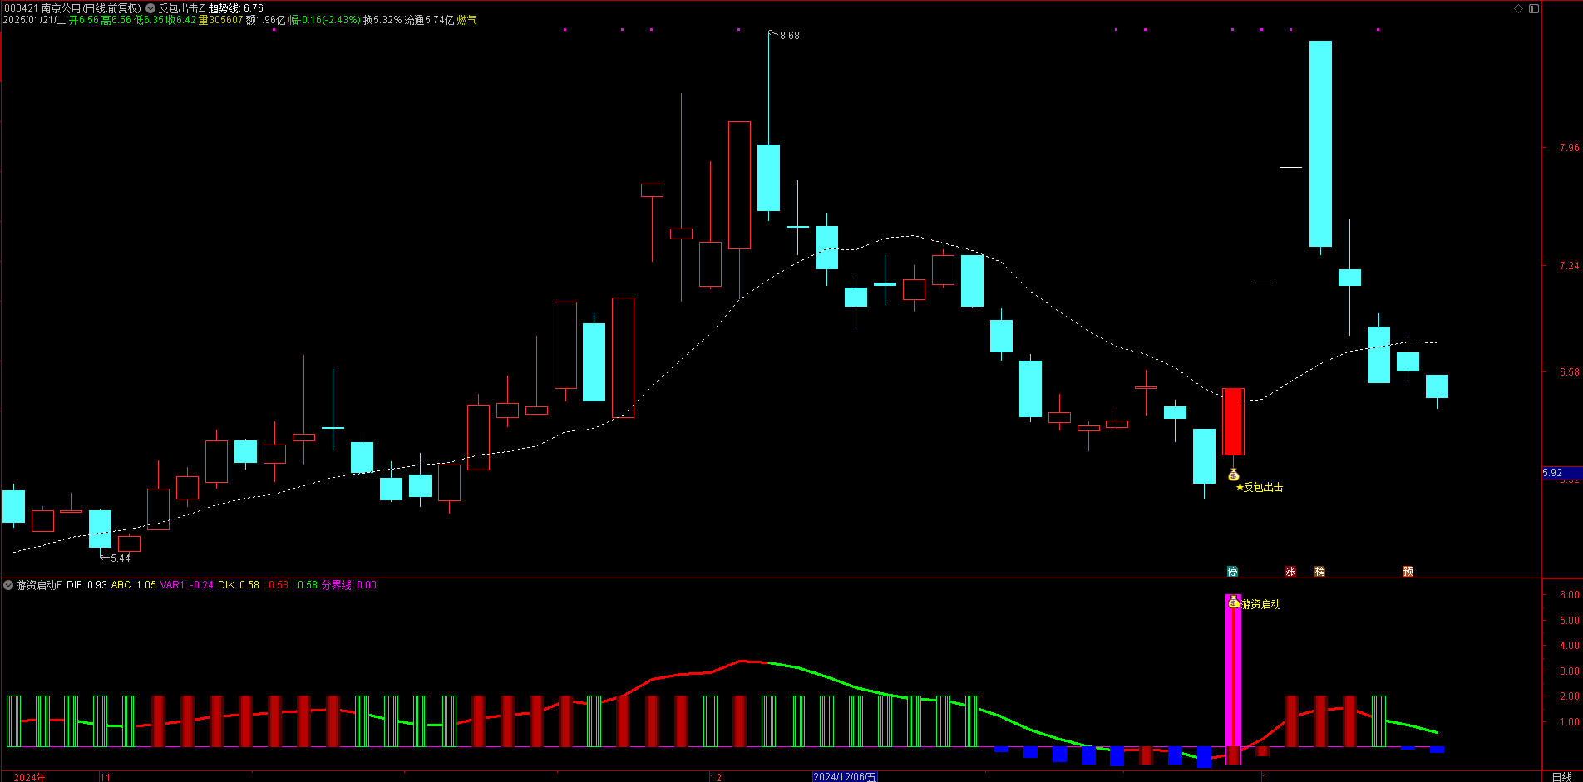This screenshot has height=782, width=1583.
Task: Click the 5.44 low price label
Action: [x=121, y=558]
